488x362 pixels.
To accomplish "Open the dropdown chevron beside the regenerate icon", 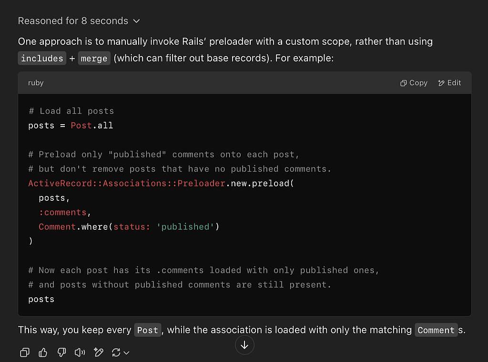I will tap(126, 352).
